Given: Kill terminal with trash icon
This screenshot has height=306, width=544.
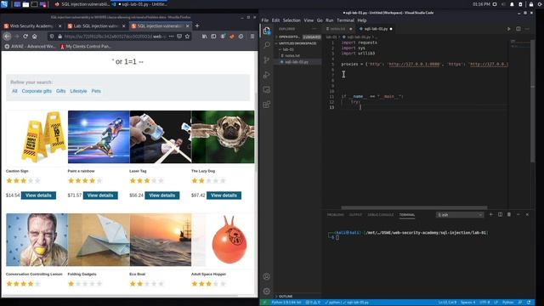Looking at the screenshot, I should [x=509, y=215].
